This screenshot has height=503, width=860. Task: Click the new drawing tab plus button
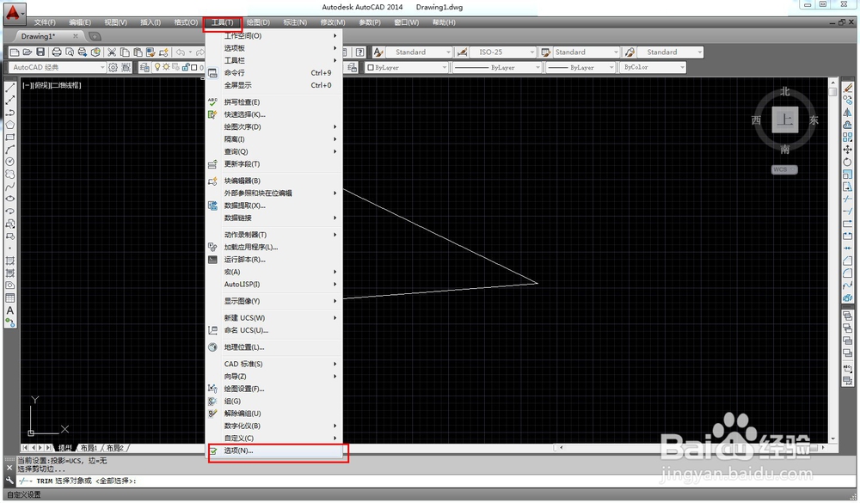click(x=95, y=37)
